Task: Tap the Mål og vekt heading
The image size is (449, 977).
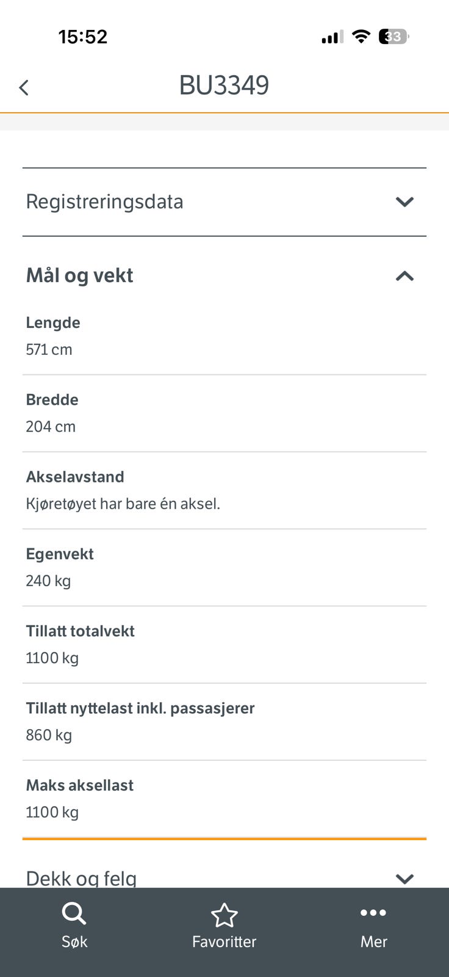Action: [x=79, y=275]
